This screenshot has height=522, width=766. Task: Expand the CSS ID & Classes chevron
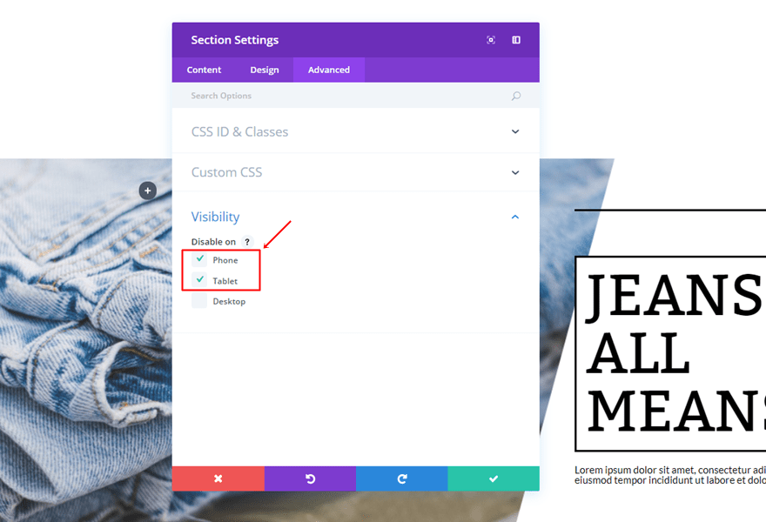click(x=515, y=131)
